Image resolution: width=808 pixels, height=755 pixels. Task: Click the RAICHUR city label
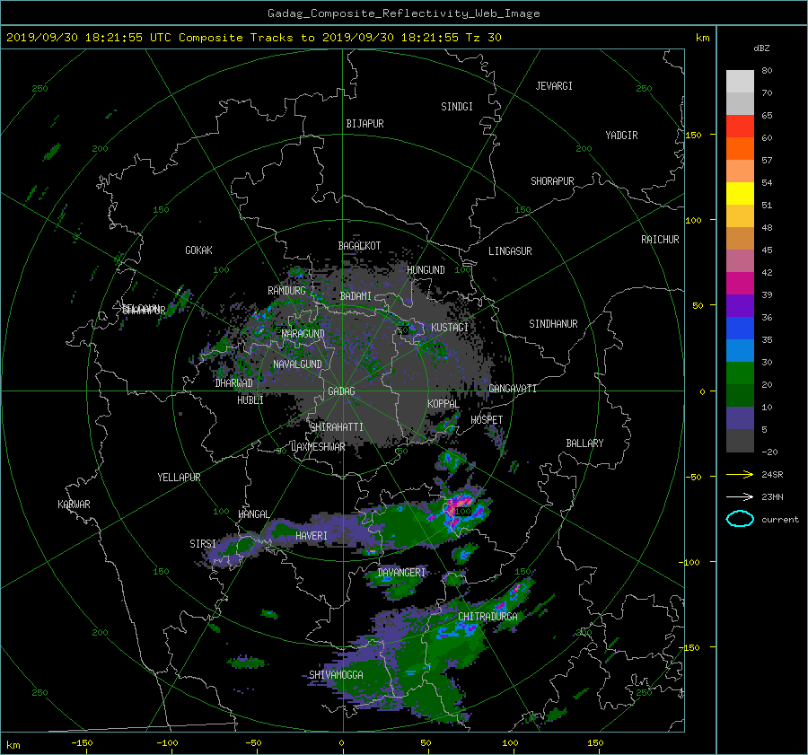(x=660, y=240)
